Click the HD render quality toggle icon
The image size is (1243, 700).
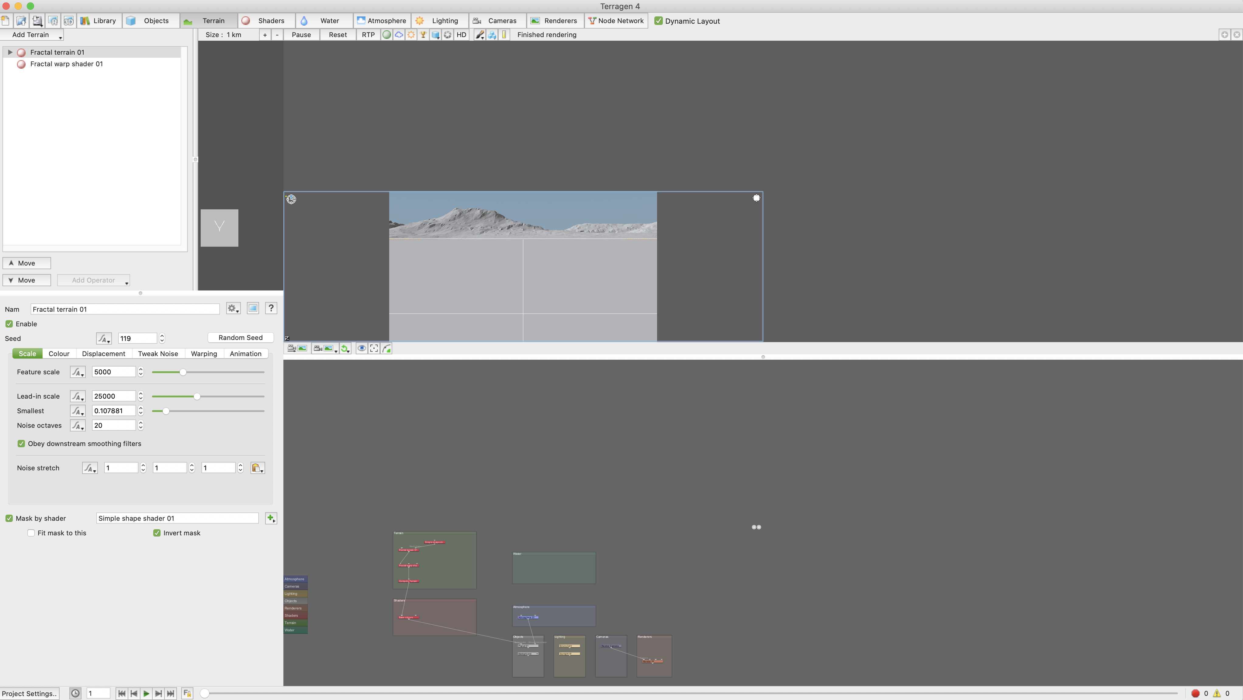click(x=461, y=34)
